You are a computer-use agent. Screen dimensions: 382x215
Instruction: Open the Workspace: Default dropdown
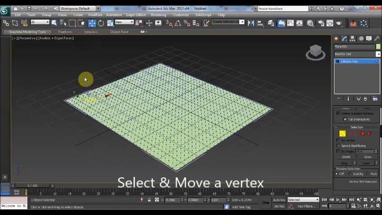coord(78,8)
